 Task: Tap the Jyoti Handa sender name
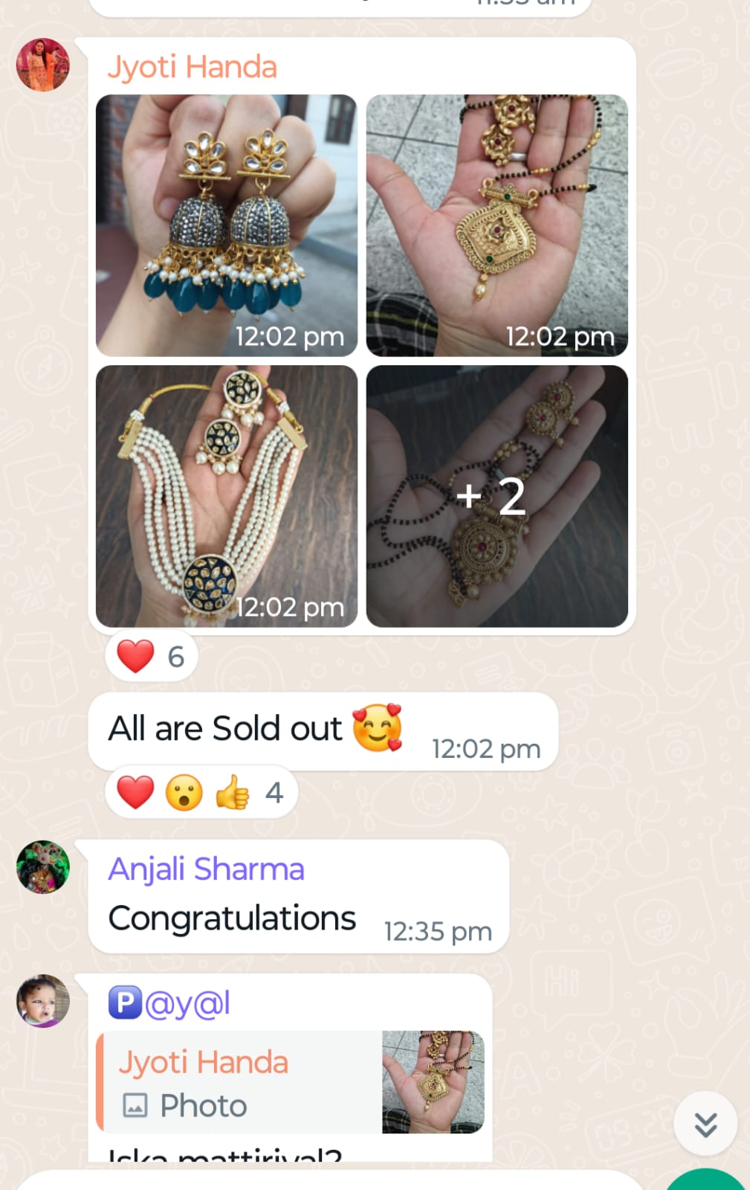pyautogui.click(x=193, y=67)
